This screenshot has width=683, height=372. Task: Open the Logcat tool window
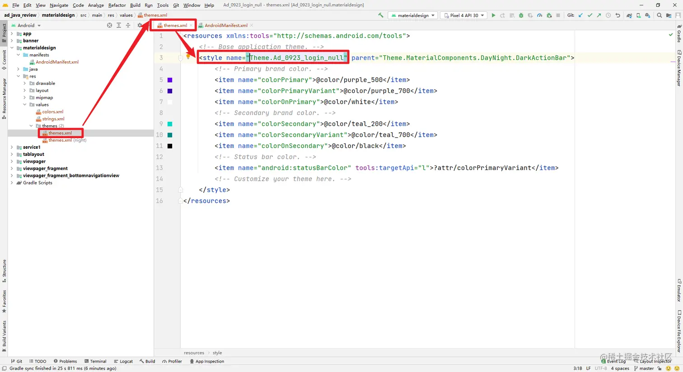tap(123, 361)
